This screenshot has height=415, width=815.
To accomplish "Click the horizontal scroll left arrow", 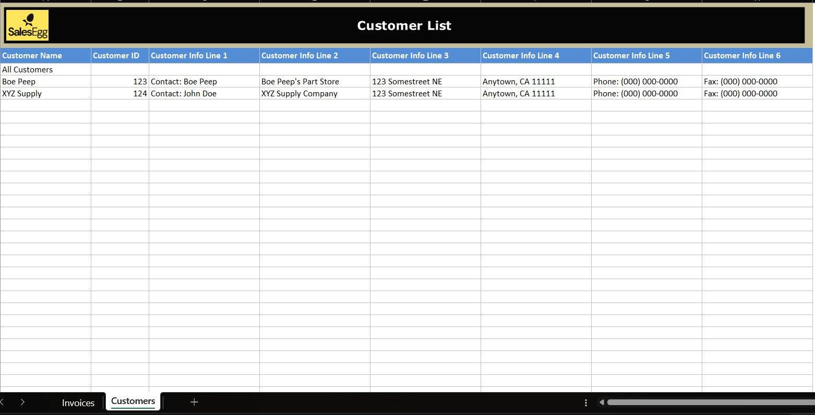I will coord(602,403).
